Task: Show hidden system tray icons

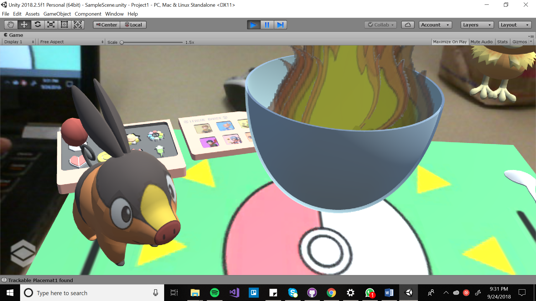Action: pos(446,293)
